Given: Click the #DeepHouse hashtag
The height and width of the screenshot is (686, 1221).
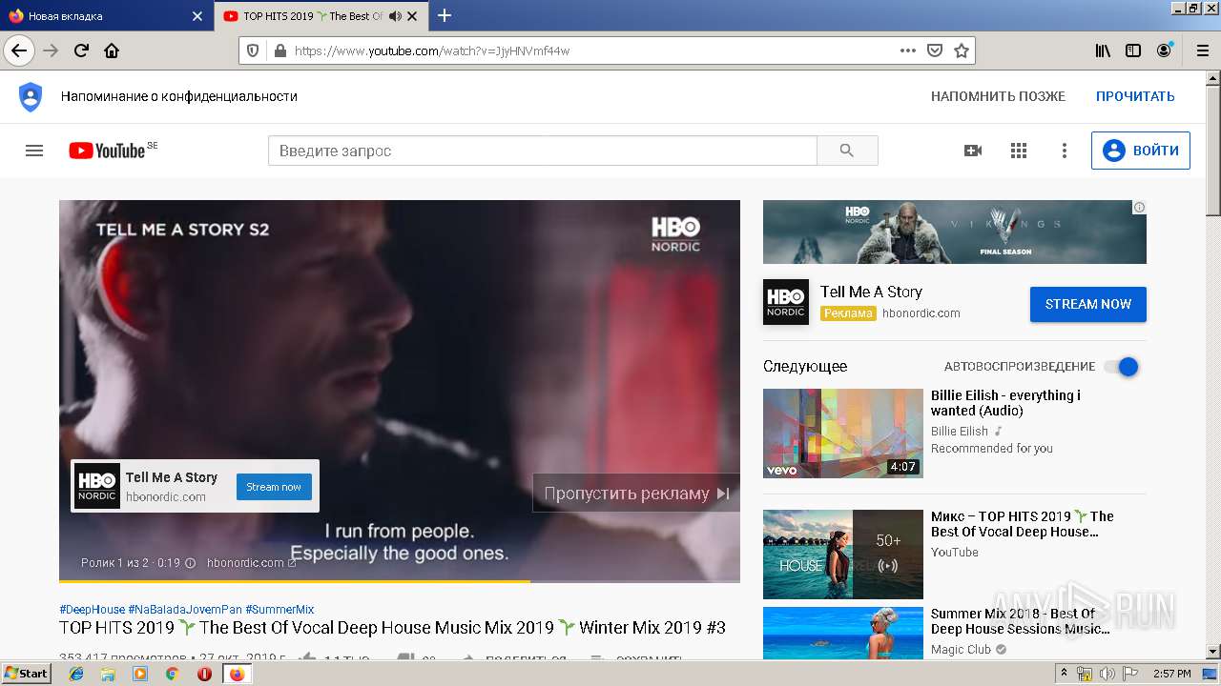Looking at the screenshot, I should pos(92,609).
